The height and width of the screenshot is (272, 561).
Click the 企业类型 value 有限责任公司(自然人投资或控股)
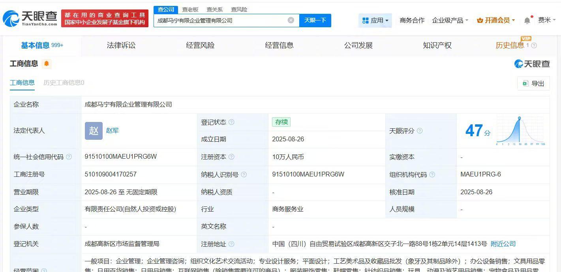coord(130,209)
